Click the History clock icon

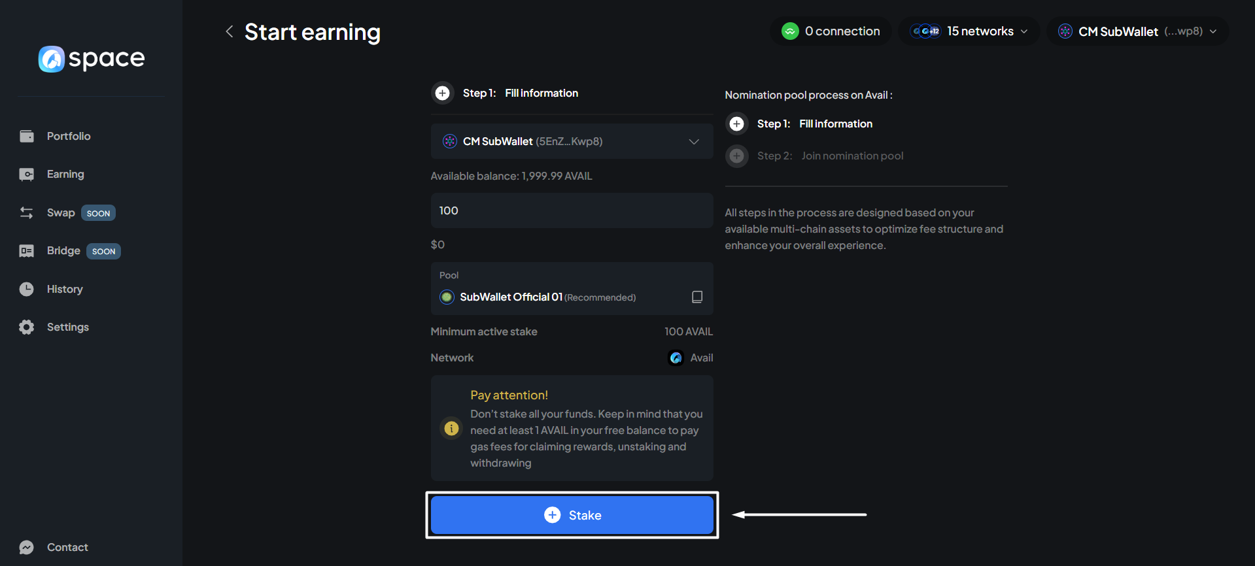pyautogui.click(x=27, y=289)
